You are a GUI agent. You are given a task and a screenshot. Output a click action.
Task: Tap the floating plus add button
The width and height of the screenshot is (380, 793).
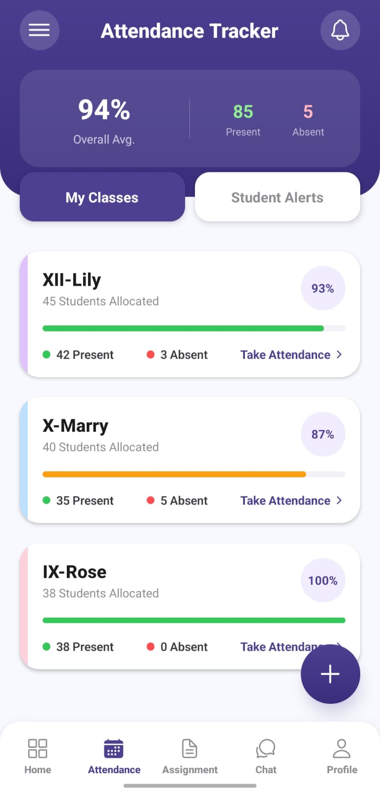[x=330, y=674]
